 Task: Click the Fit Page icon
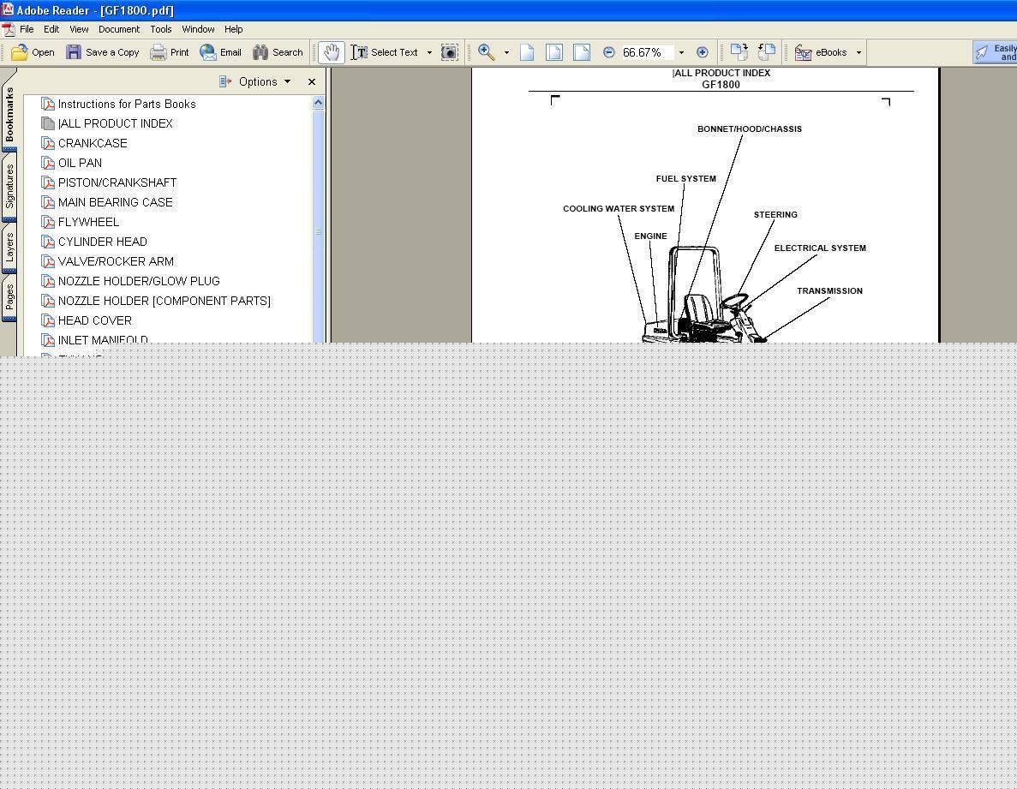tap(554, 52)
